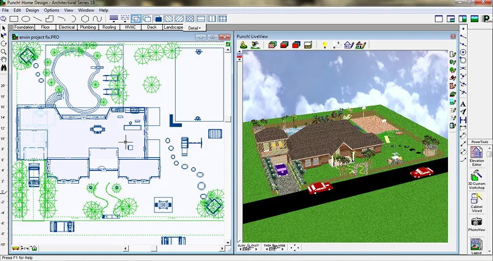Activate LiveView walkthrough person icon
The height and width of the screenshot is (261, 493).
pos(243,45)
